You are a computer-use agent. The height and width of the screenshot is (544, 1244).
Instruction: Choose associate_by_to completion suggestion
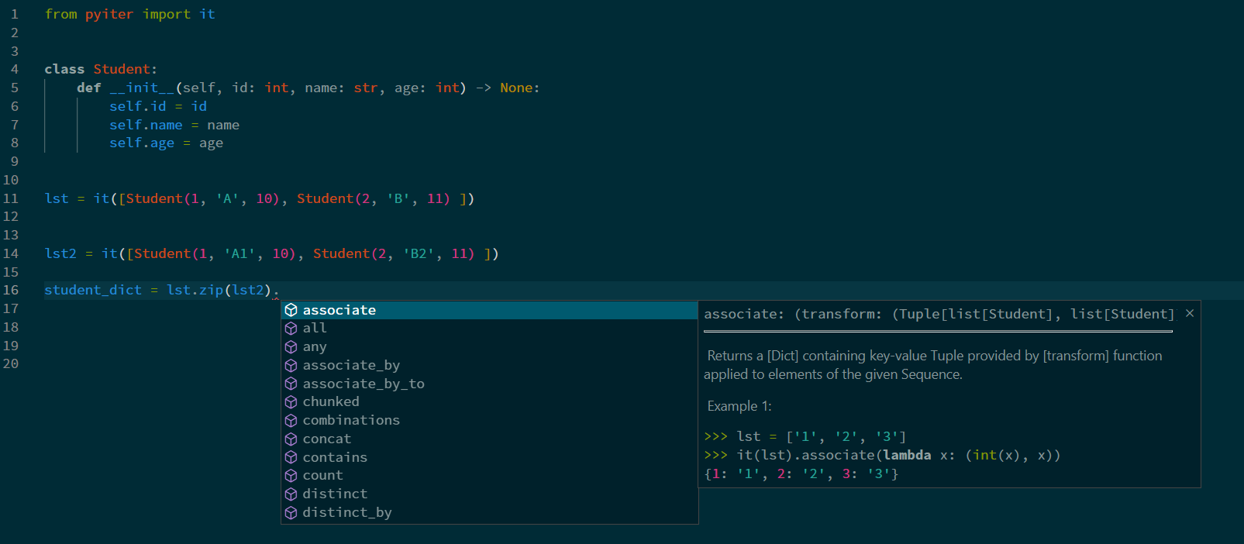[364, 384]
